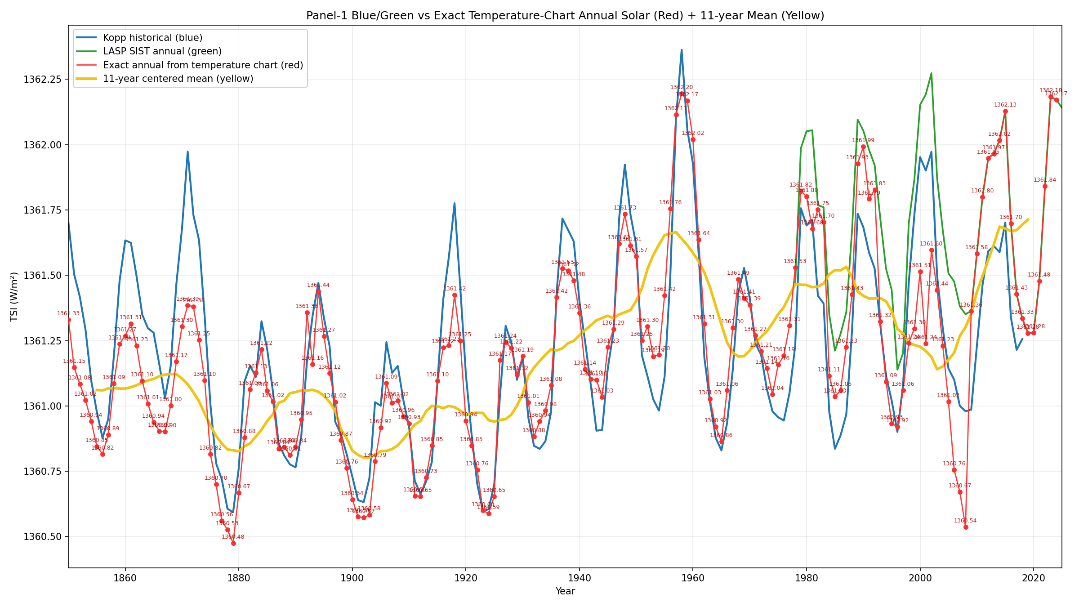1079x607 pixels.
Task: Click the red data label "1362.20"
Action: pyautogui.click(x=682, y=87)
